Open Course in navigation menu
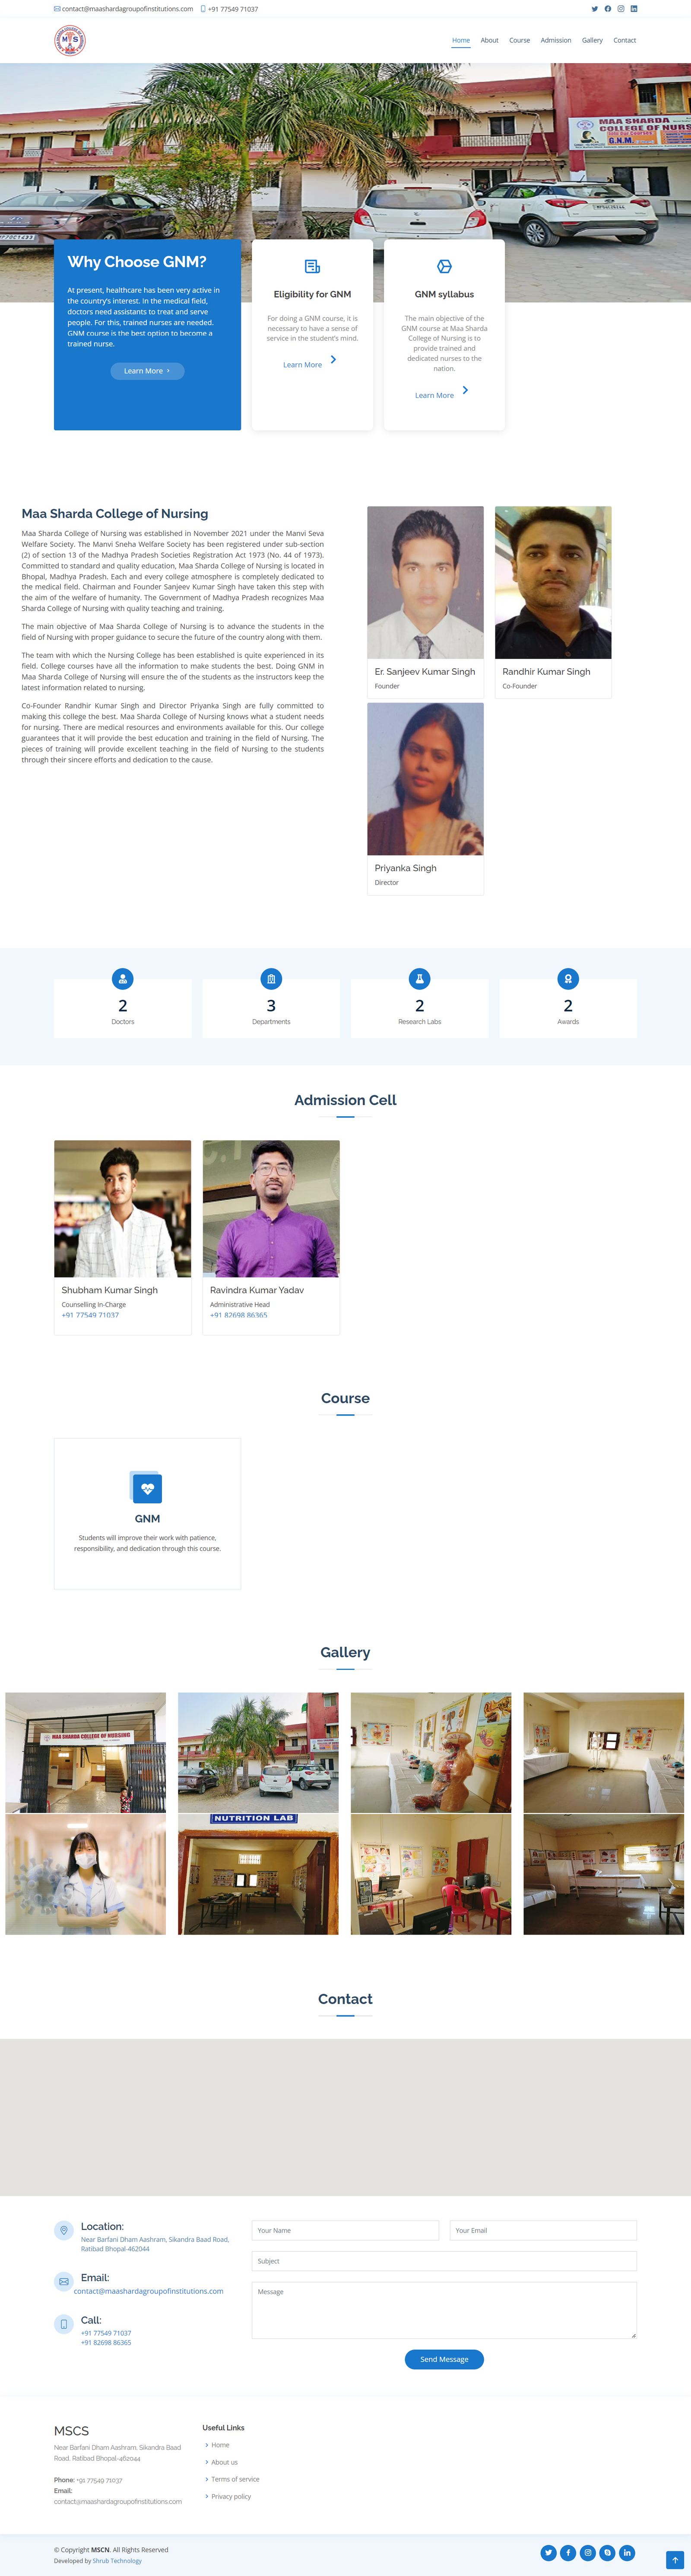 (519, 41)
